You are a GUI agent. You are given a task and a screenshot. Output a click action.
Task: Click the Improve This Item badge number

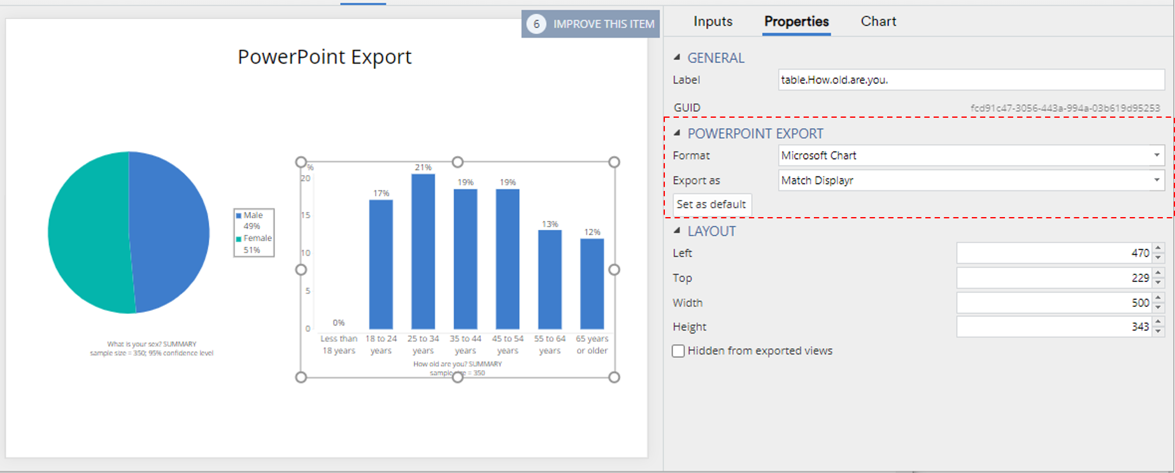[x=536, y=24]
